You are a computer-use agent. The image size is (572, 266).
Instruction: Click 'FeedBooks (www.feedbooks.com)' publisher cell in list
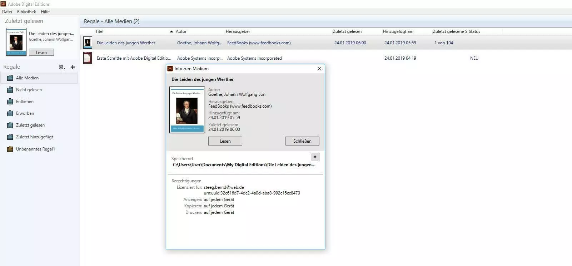[259, 43]
